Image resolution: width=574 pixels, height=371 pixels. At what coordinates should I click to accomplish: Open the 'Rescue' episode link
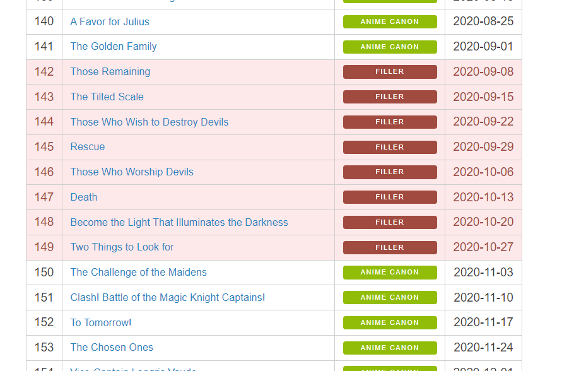coord(88,147)
